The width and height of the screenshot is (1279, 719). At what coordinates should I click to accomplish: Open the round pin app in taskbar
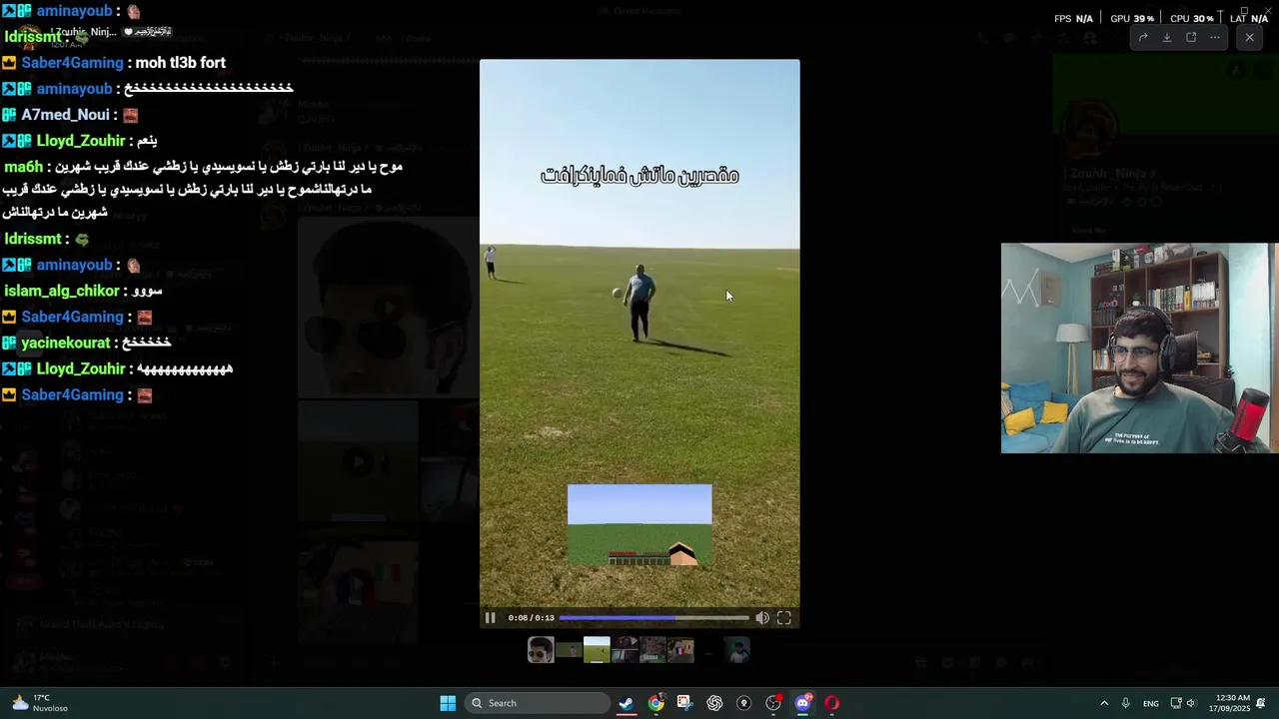(743, 703)
